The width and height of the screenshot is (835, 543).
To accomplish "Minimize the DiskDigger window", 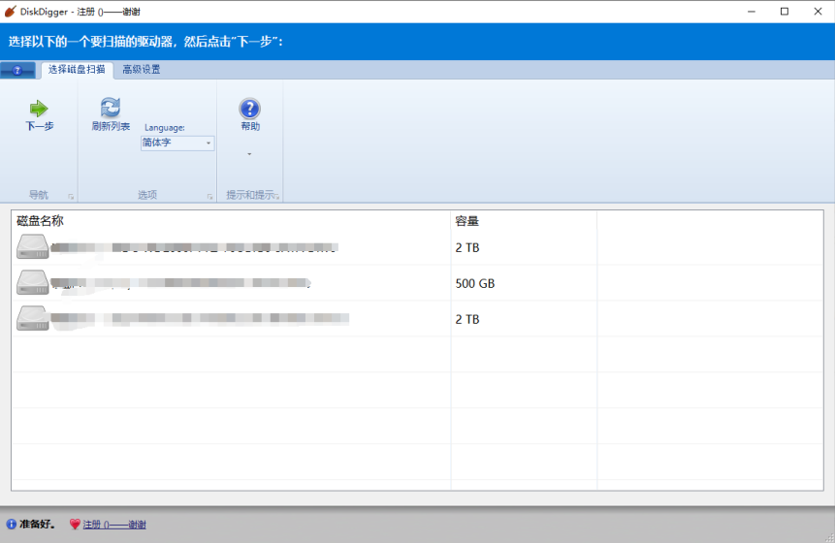I will (752, 12).
